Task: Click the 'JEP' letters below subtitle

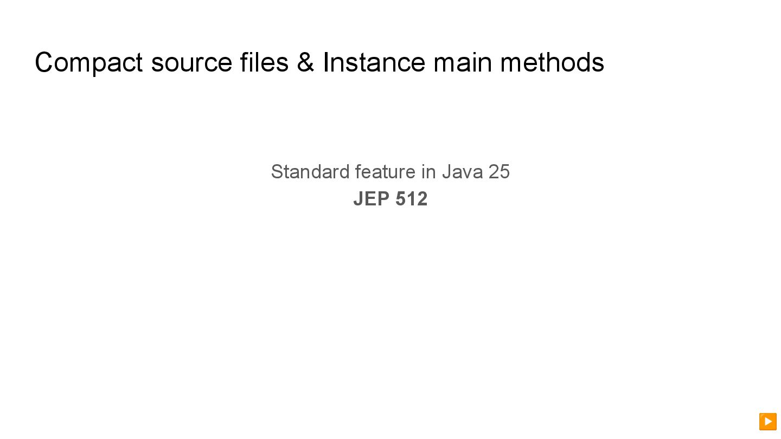Action: 372,199
